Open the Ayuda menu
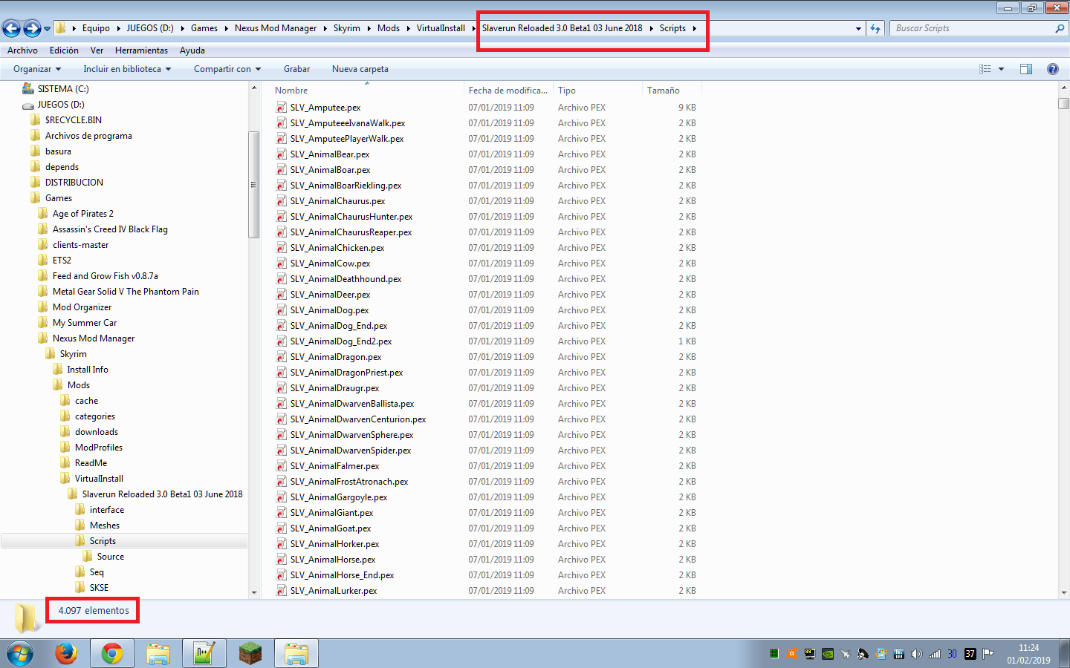Screen dimensions: 1070x668 pyautogui.click(x=192, y=50)
